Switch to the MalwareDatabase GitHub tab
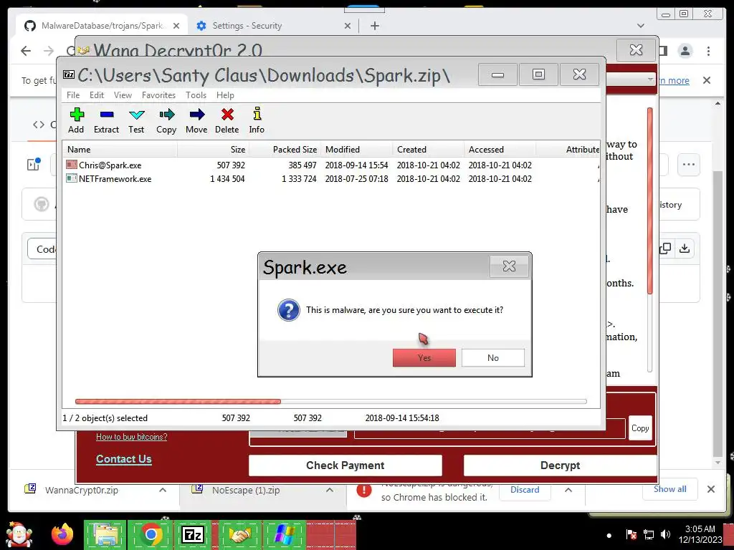 pyautogui.click(x=101, y=26)
